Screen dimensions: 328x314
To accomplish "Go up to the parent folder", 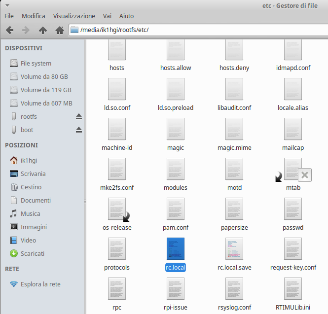I will 43,30.
